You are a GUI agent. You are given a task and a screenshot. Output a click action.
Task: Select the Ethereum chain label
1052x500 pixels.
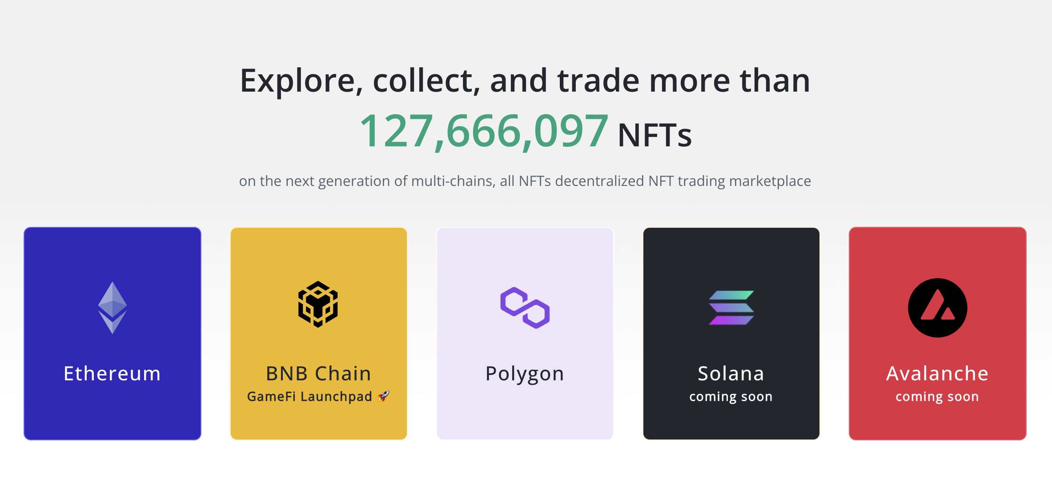112,374
